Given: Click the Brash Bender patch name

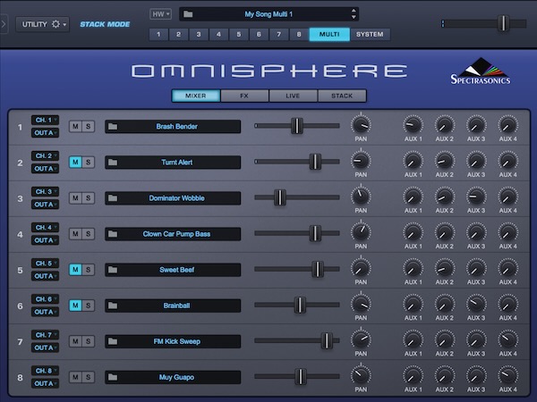Looking at the screenshot, I should 176,127.
